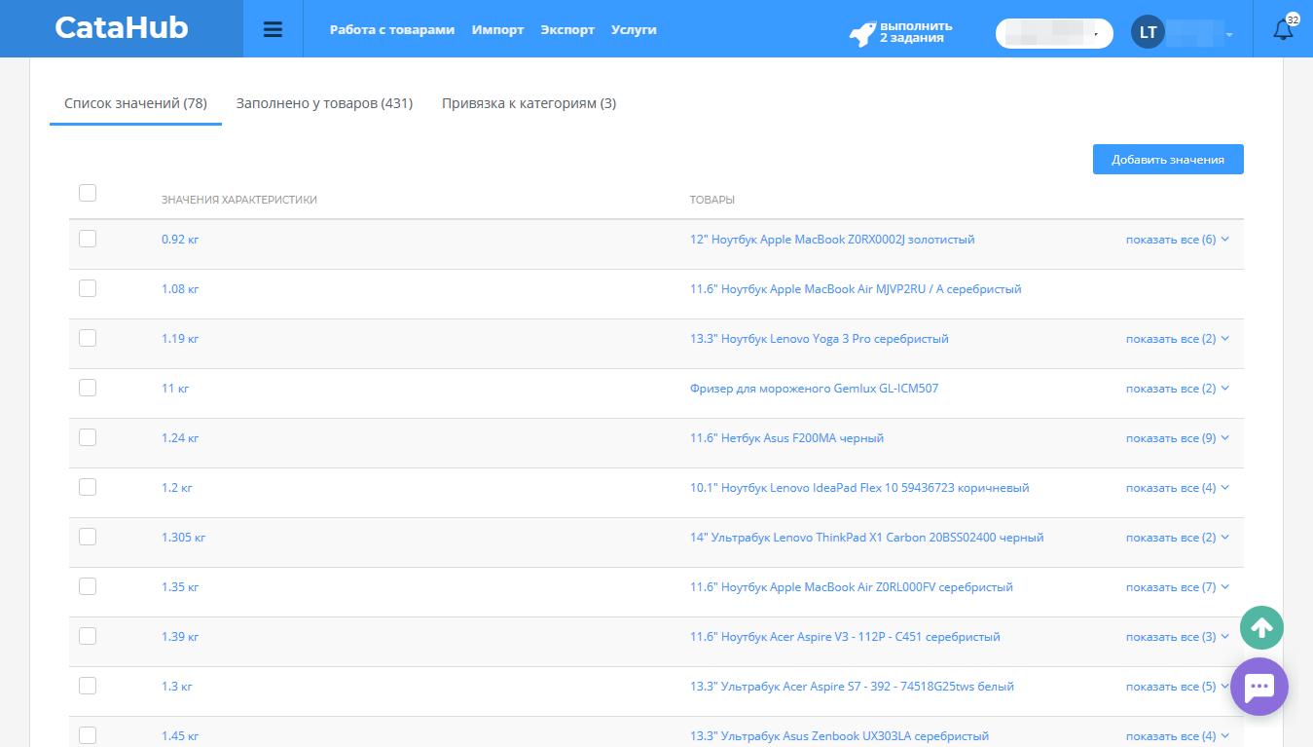Image resolution: width=1313 pixels, height=747 pixels.
Task: Open the 1.3 кг value link
Action: [177, 687]
